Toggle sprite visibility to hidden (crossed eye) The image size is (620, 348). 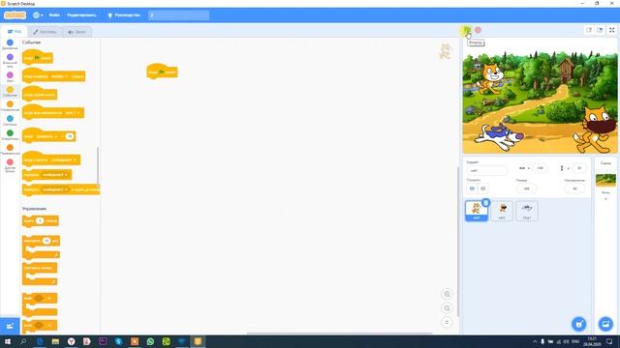coord(482,188)
